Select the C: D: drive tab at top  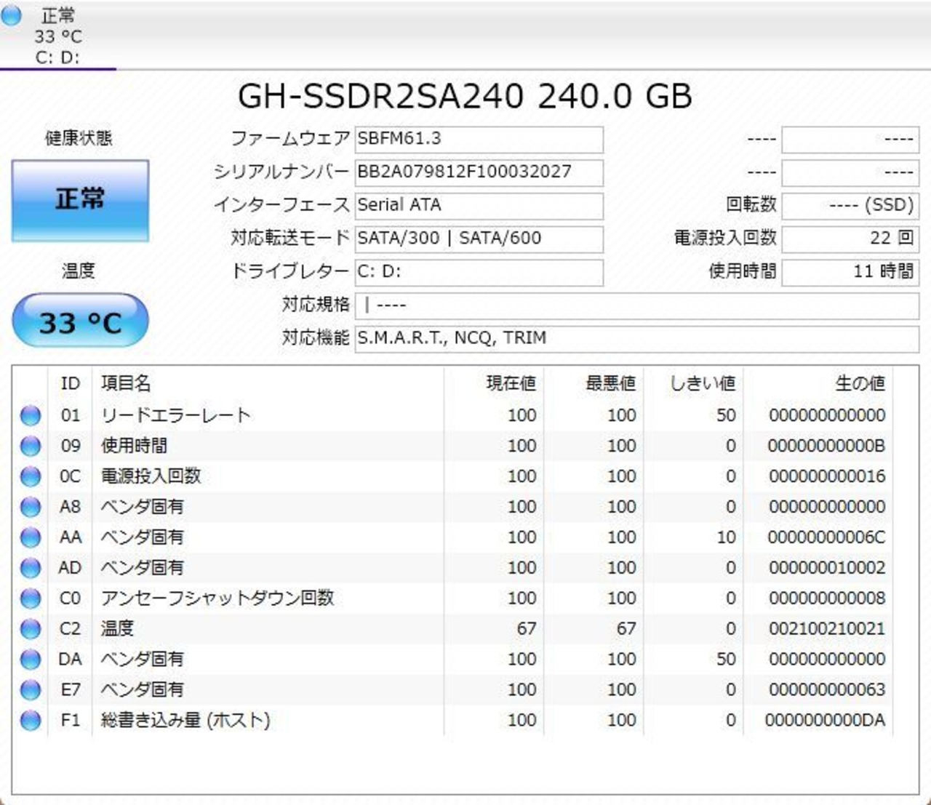[x=57, y=36]
